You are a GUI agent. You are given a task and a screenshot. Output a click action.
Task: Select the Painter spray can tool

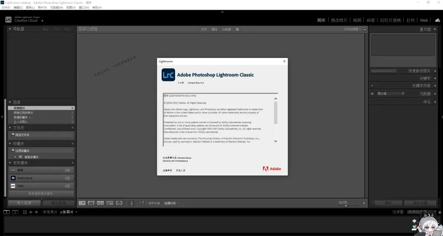pos(131,203)
